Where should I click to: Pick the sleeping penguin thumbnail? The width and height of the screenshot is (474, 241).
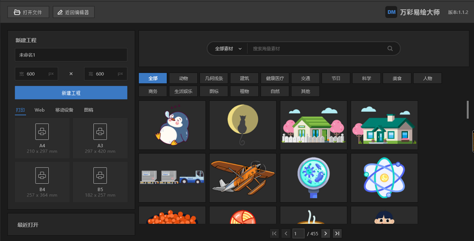tap(172, 125)
